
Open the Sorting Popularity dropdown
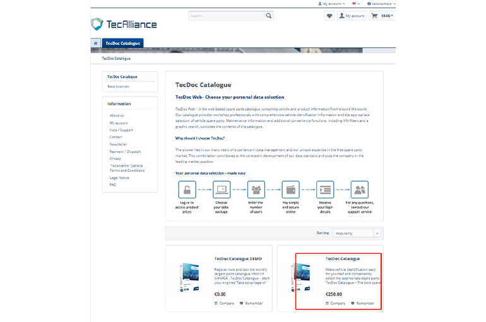click(357, 233)
